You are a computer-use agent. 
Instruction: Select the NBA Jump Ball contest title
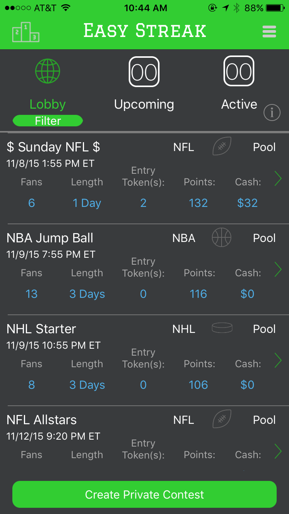[50, 238]
